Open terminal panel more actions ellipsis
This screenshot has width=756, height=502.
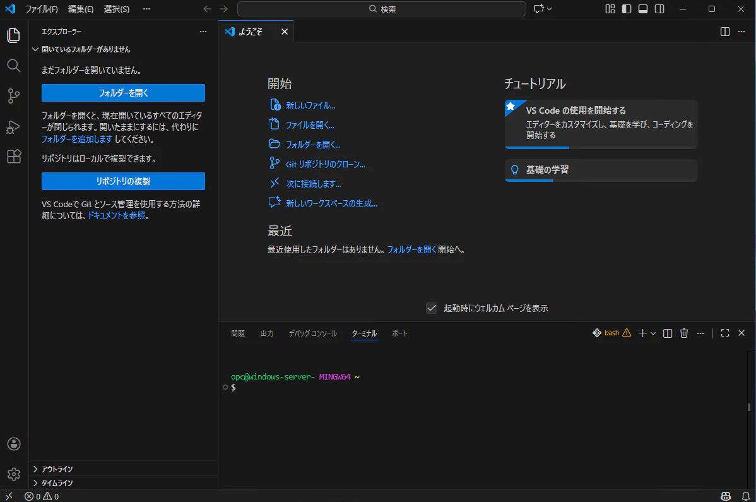point(700,333)
